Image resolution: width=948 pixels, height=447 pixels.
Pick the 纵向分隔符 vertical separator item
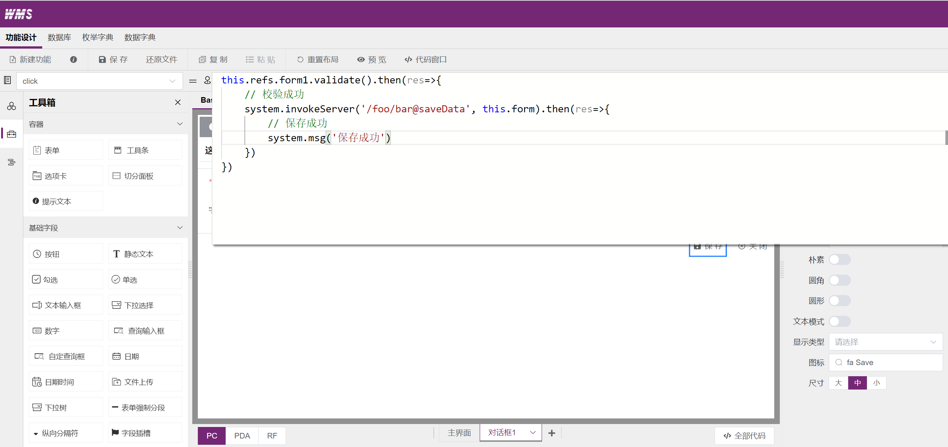(x=66, y=433)
